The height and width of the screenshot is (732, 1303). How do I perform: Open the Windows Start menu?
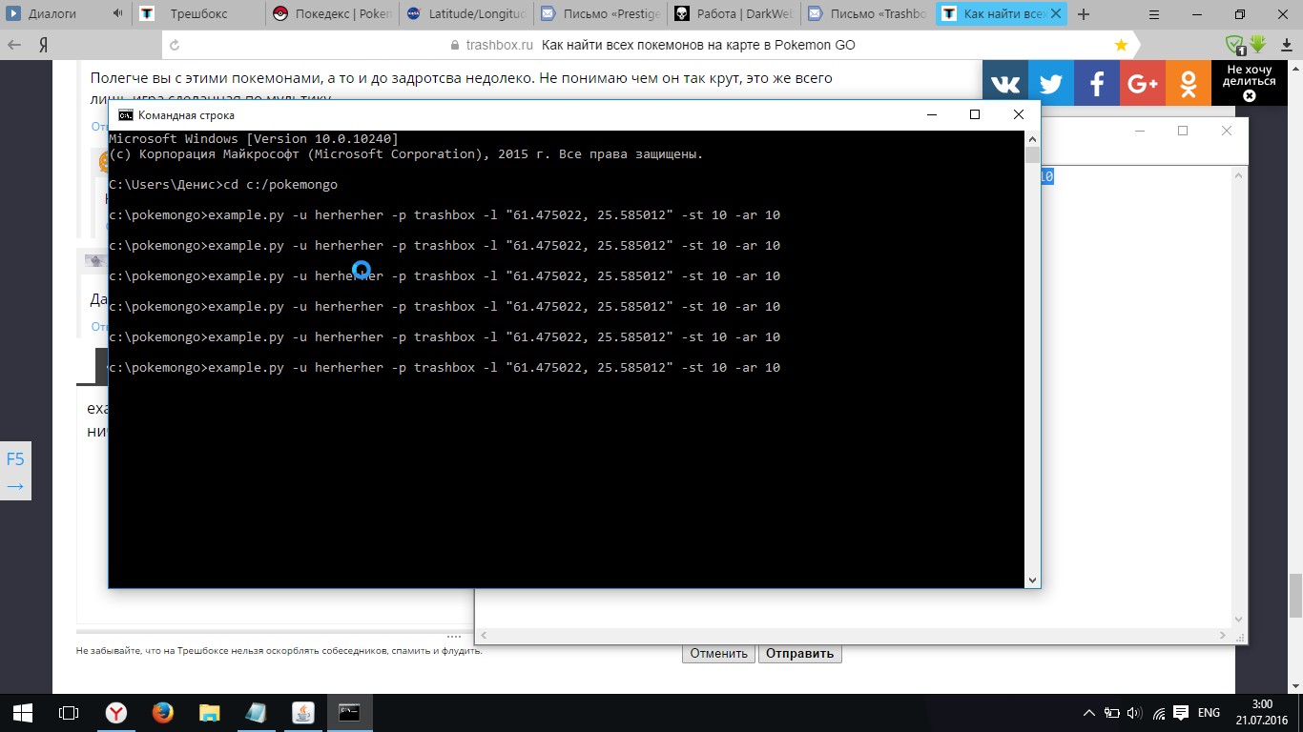coord(23,712)
